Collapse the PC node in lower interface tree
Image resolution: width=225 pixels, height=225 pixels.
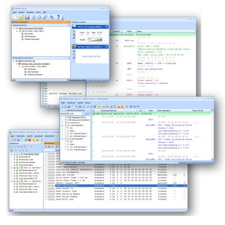click(x=14, y=61)
